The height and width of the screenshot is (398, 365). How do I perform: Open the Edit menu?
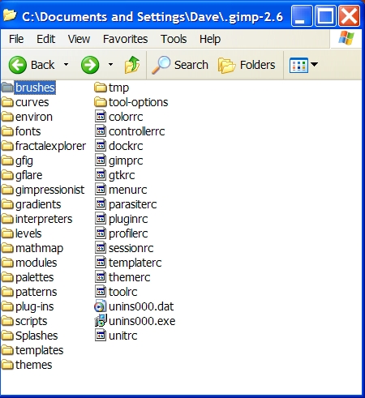coord(45,39)
